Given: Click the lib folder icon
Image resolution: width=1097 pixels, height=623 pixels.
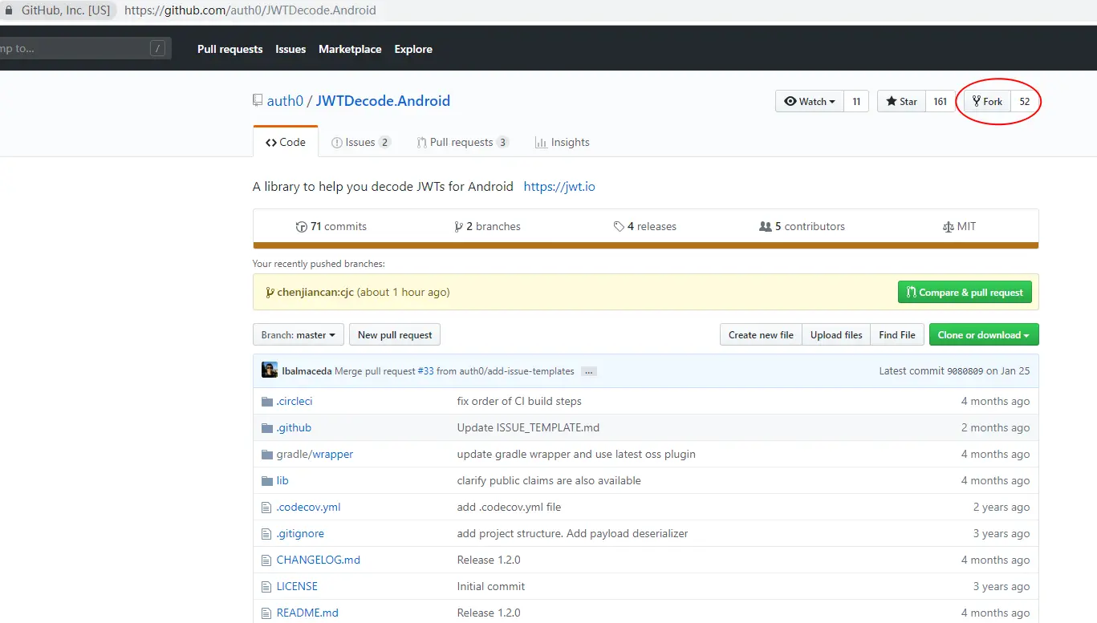Looking at the screenshot, I should click(x=267, y=480).
